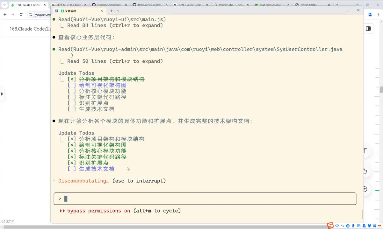383x229 pixels.
Task: Click the site info icon in address bar
Action: (x=31, y=14)
